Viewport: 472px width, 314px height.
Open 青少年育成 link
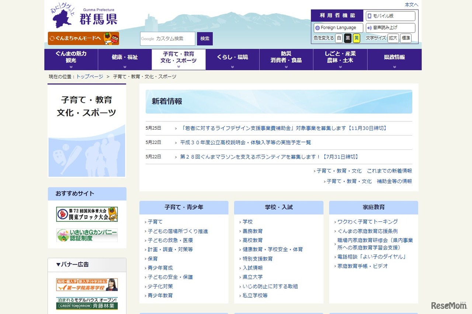(160, 268)
